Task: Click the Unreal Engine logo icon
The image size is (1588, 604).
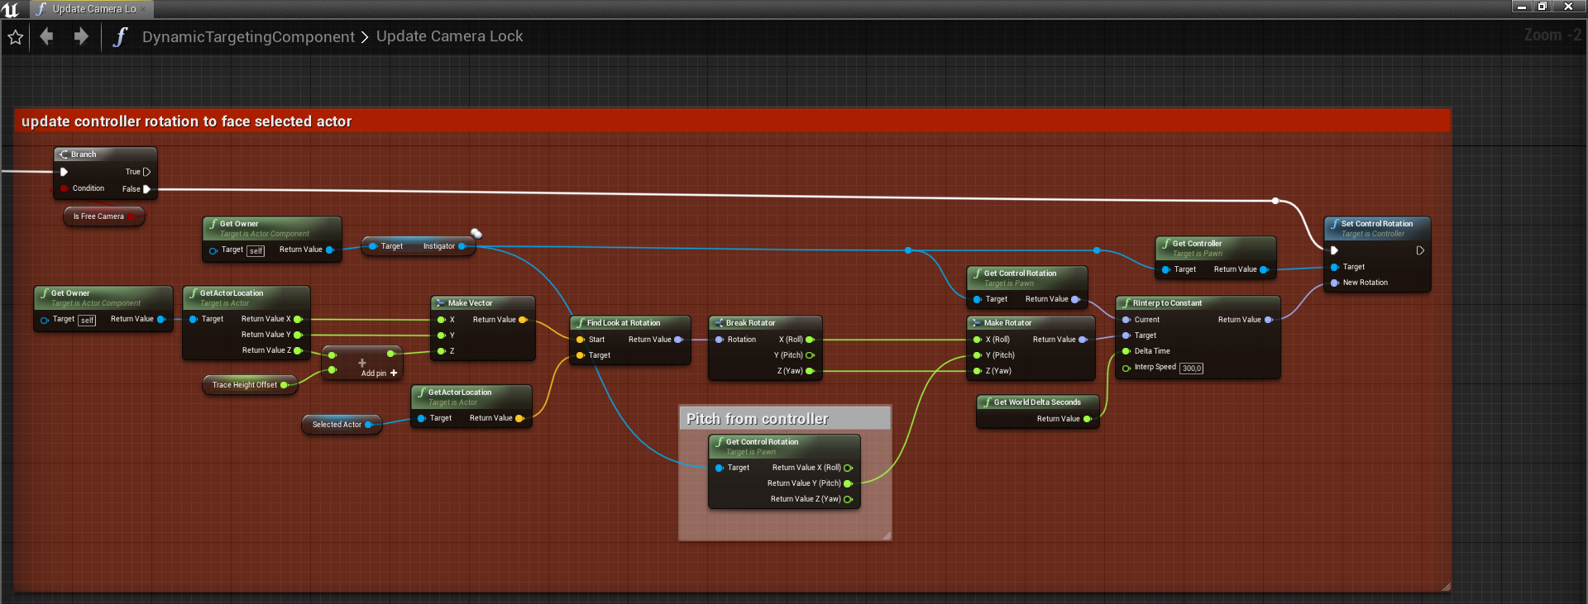Action: tap(11, 9)
